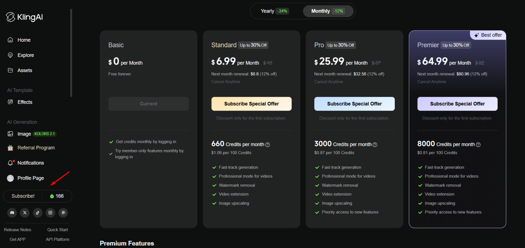Screen dimensions: 525x248
Task: Open Home in the sidebar
Action: pyautogui.click(x=24, y=40)
